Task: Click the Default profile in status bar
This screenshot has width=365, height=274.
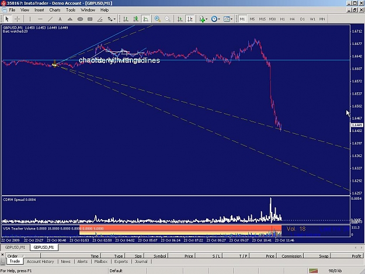Action: point(116,270)
